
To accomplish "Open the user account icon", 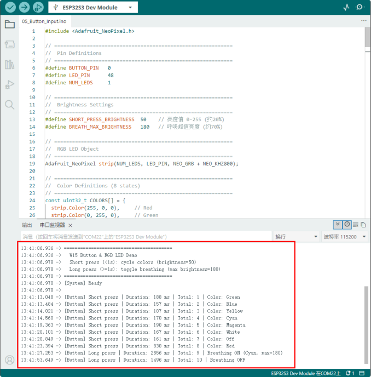I will coord(10,360).
